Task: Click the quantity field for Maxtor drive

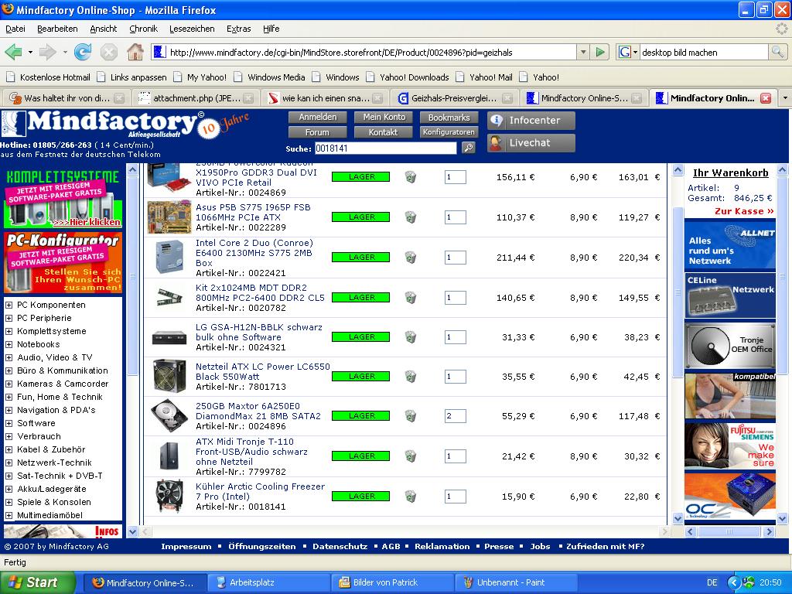Action: tap(455, 416)
